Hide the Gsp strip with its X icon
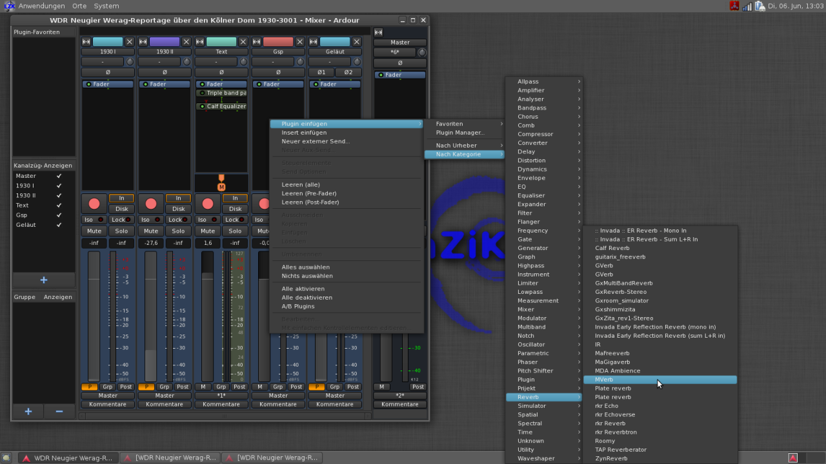This screenshot has height=464, width=826. click(x=300, y=42)
